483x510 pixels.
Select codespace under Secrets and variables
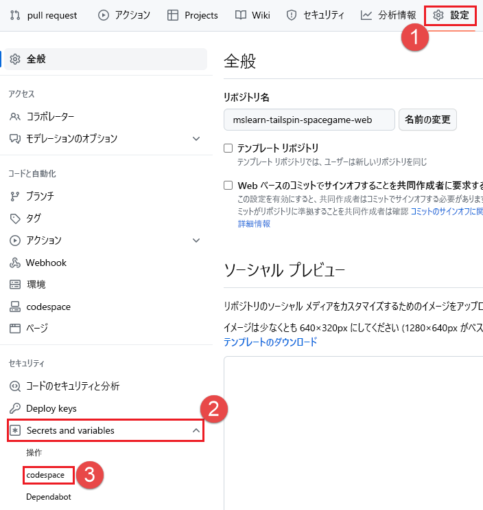[x=45, y=475]
